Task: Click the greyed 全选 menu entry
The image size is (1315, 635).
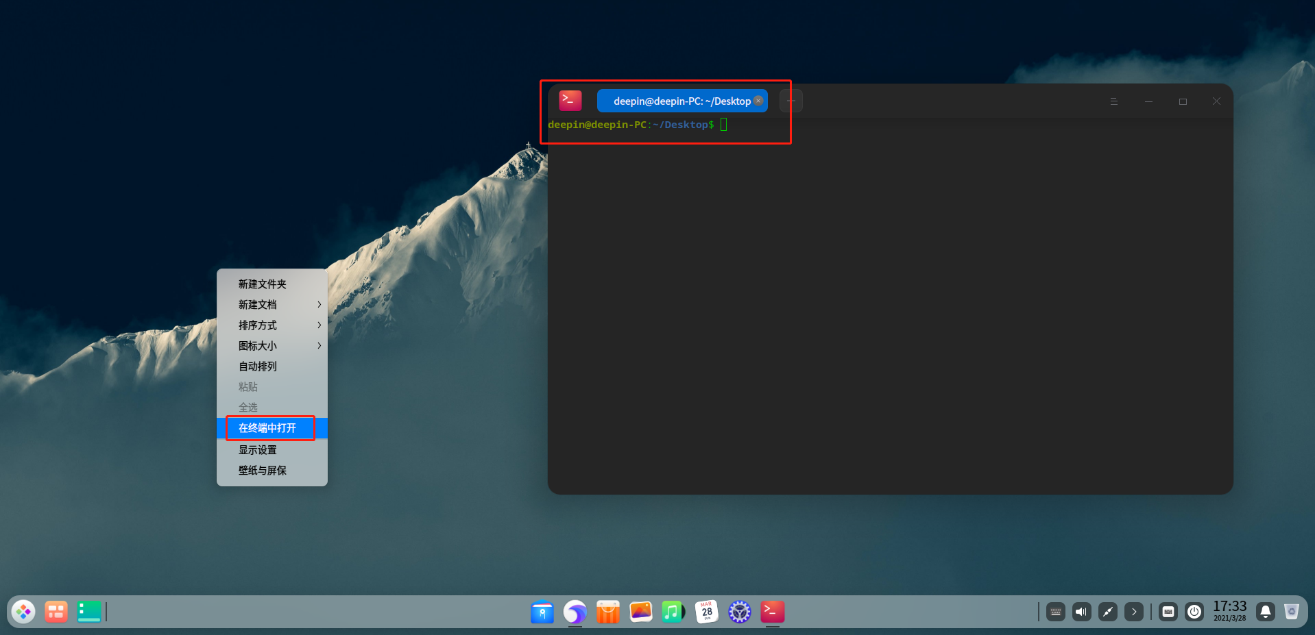Action: point(272,408)
